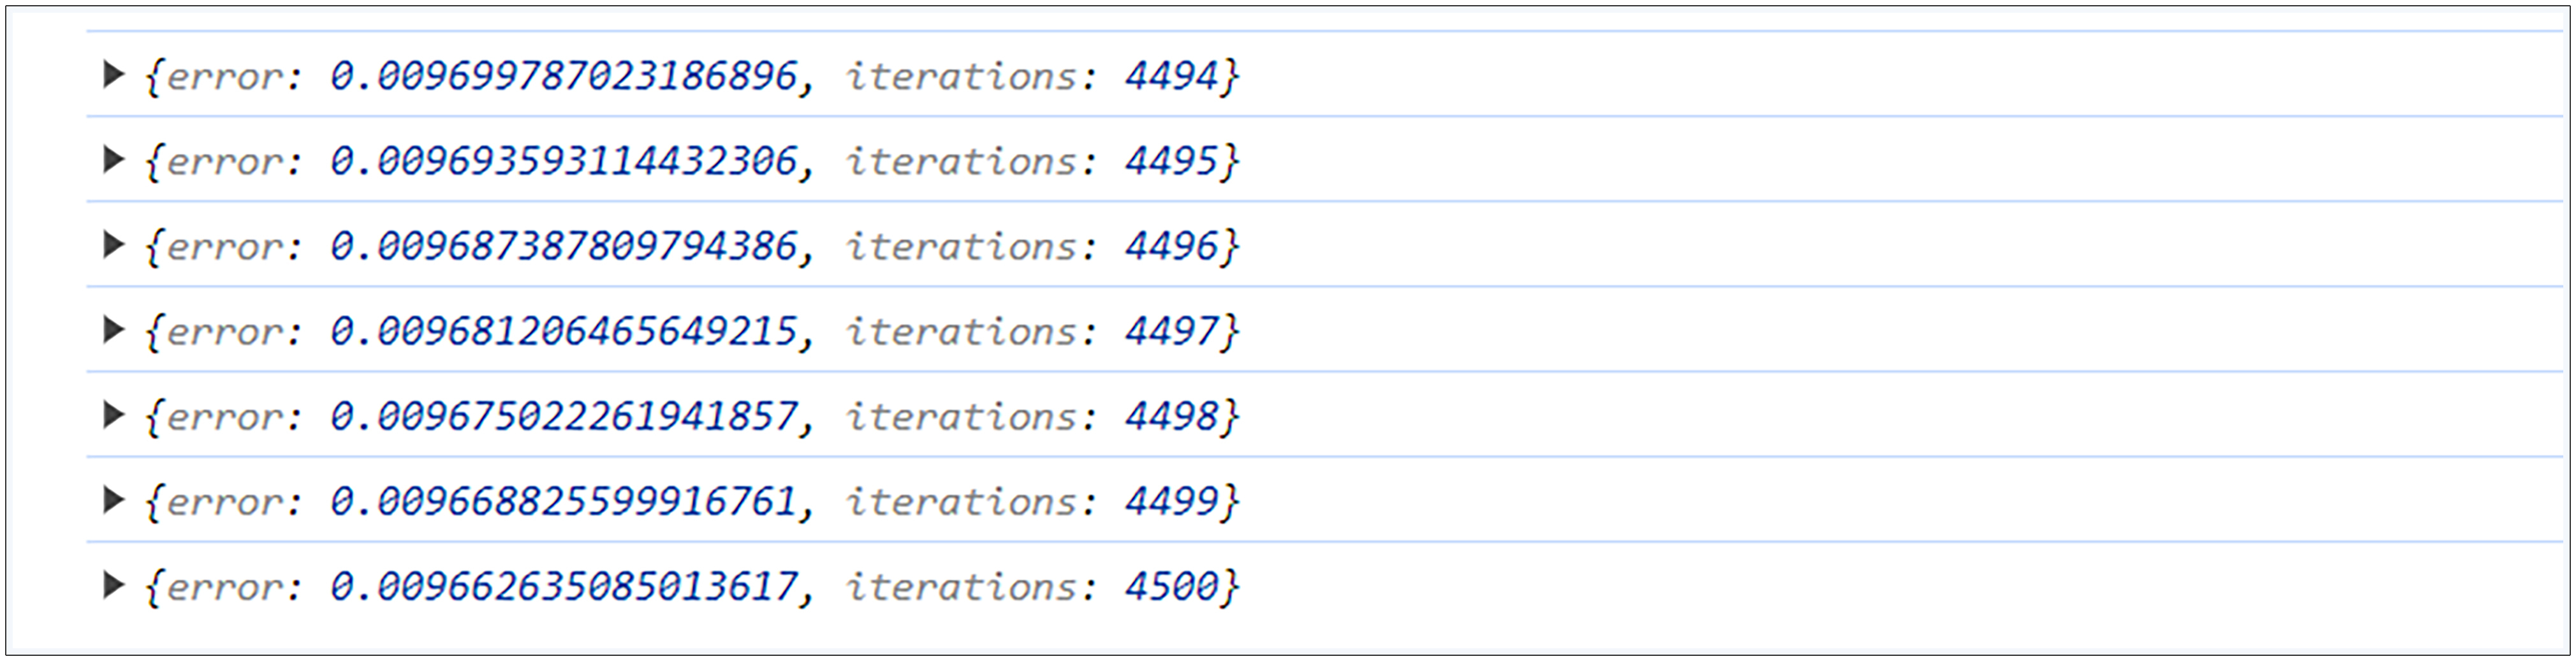This screenshot has height=661, width=2576.
Task: Select the iterations number 4496
Action: click(x=1171, y=246)
